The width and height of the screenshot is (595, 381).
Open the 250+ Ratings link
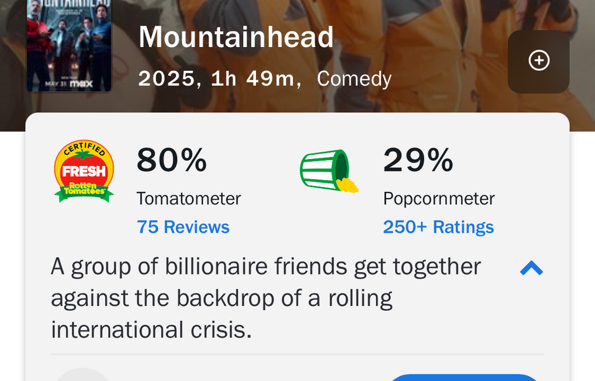[x=439, y=227]
